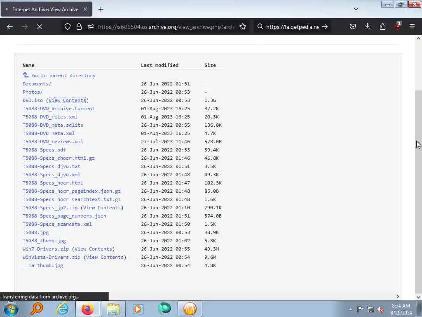Open T5088-DVD_archive.torrent
Image resolution: width=422 pixels, height=317 pixels.
point(59,109)
